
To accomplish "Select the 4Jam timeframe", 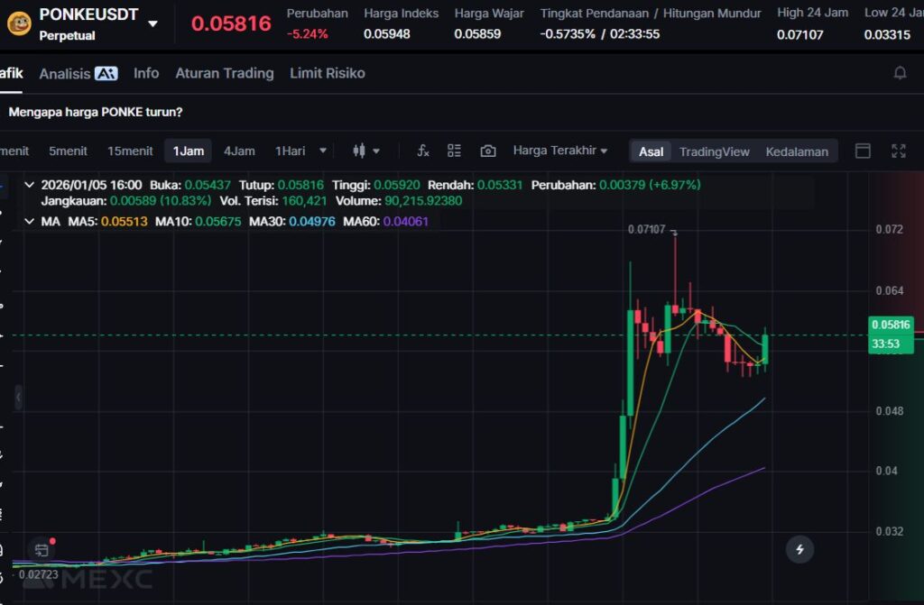I will [239, 151].
